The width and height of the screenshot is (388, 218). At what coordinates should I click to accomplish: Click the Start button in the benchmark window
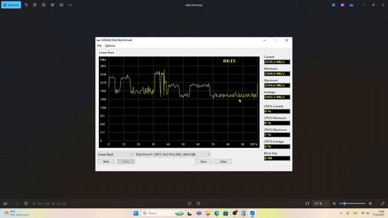coord(106,162)
